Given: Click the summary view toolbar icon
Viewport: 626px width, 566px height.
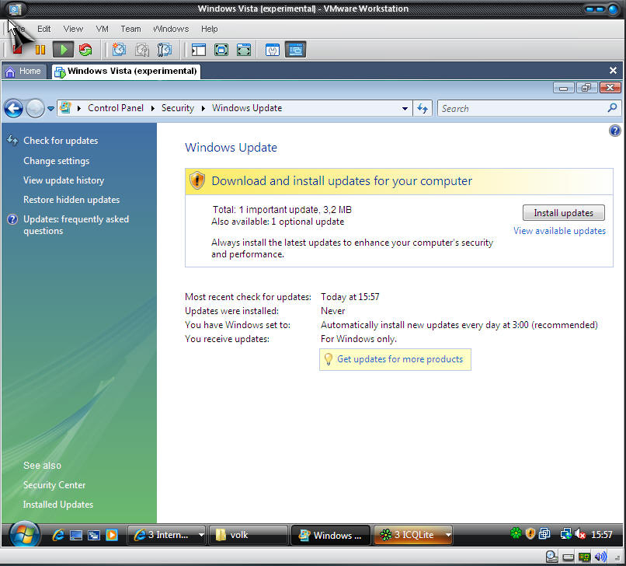Looking at the screenshot, I should click(x=273, y=50).
